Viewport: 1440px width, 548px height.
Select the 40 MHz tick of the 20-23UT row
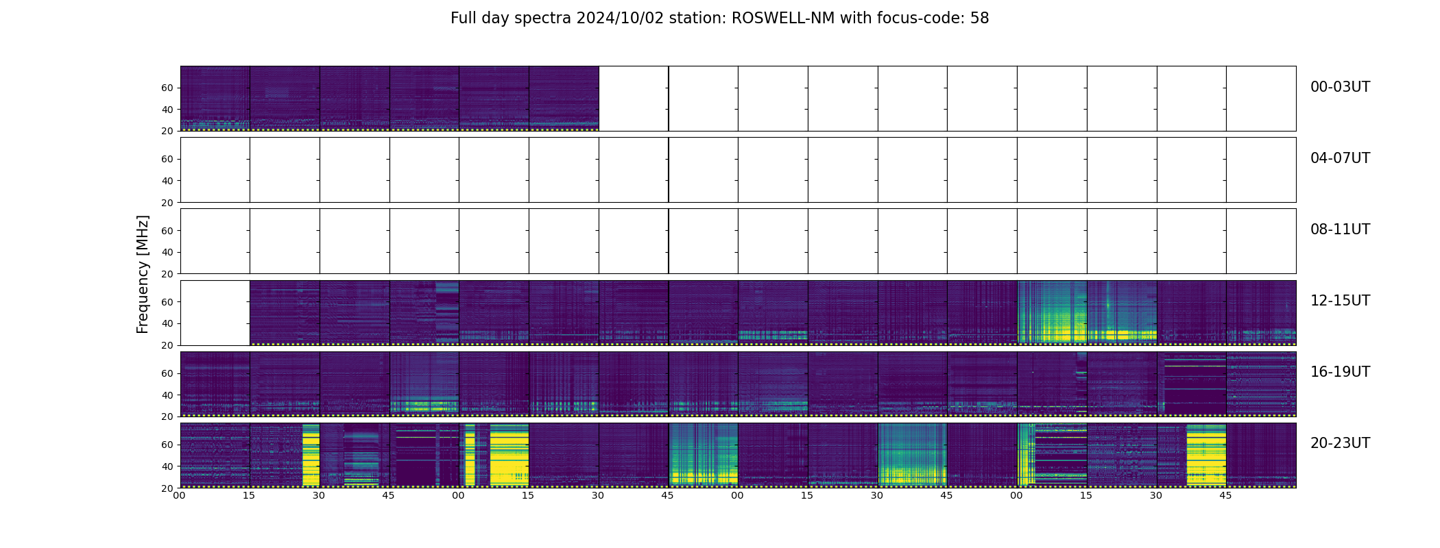pyautogui.click(x=167, y=466)
